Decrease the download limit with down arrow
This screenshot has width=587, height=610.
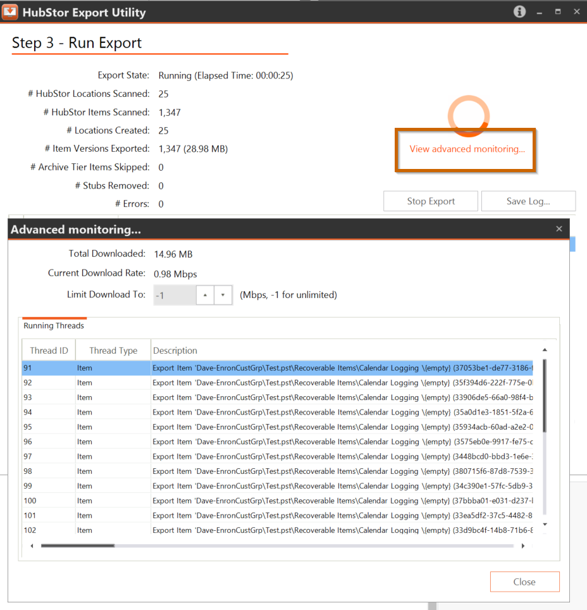(x=223, y=295)
